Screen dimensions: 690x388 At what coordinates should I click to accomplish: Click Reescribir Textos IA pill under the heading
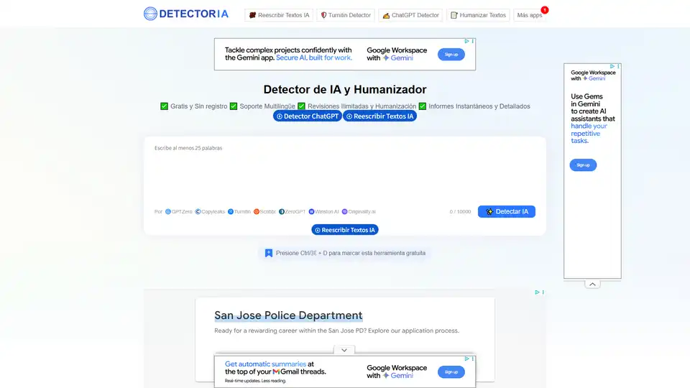379,116
